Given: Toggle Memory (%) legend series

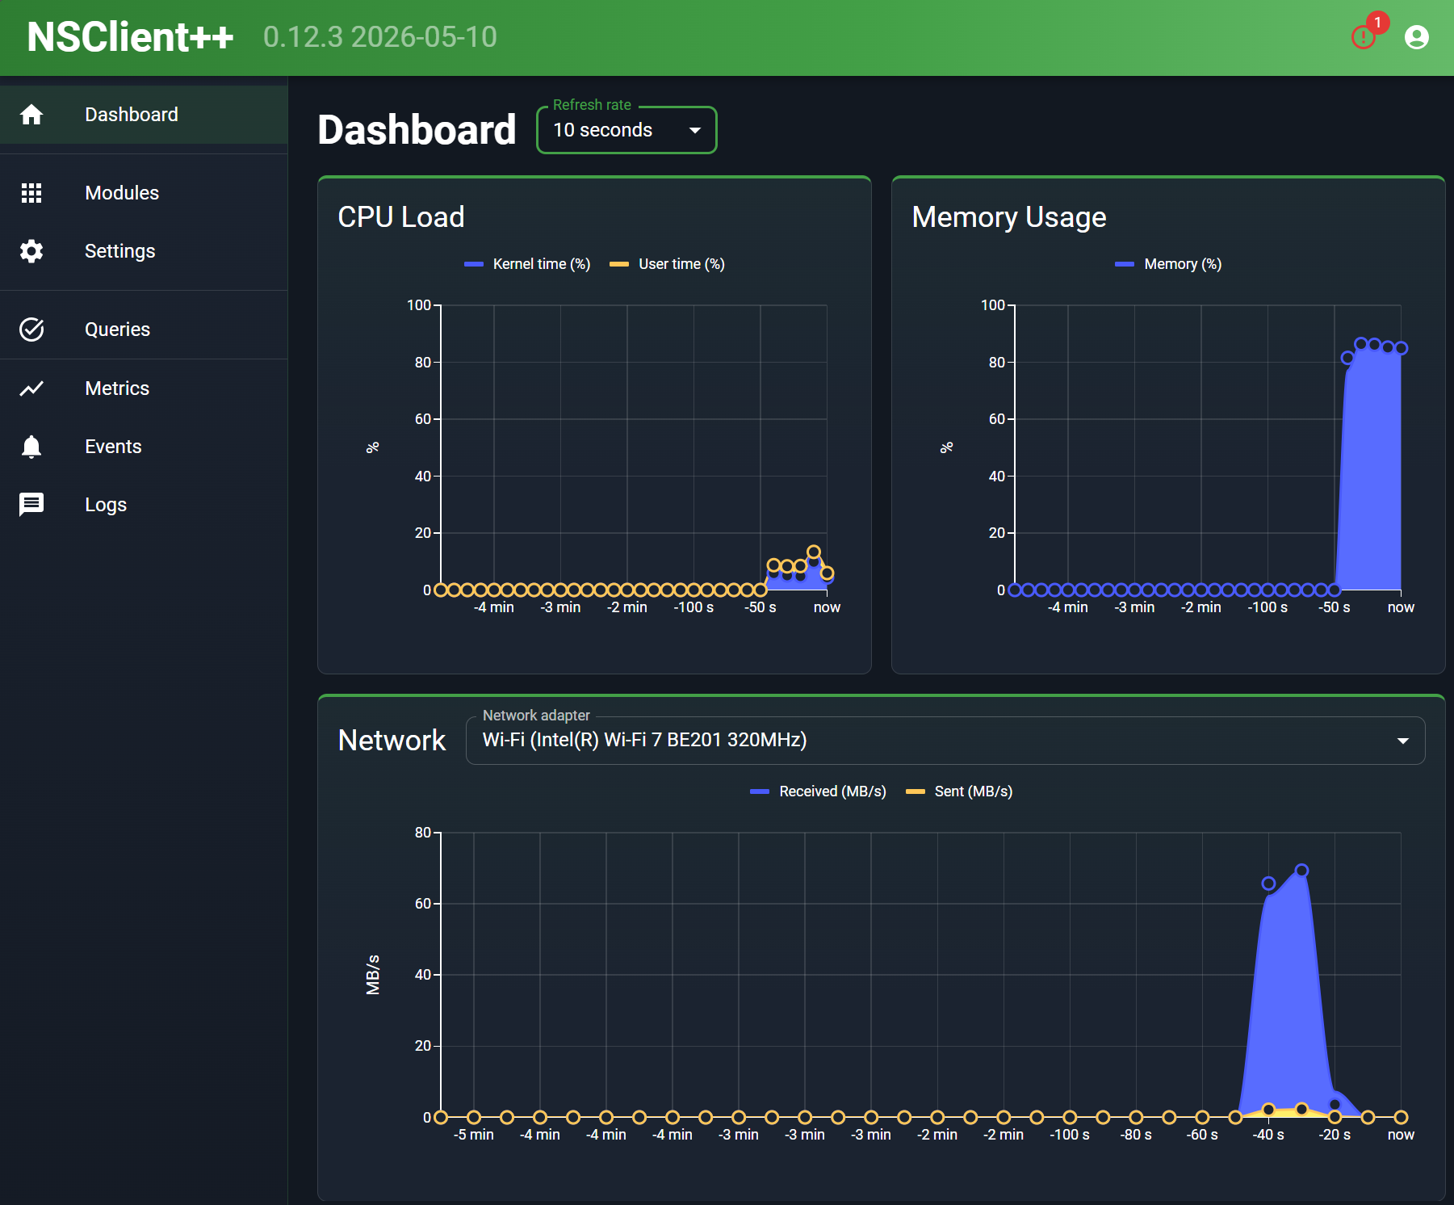Looking at the screenshot, I should click(1168, 264).
